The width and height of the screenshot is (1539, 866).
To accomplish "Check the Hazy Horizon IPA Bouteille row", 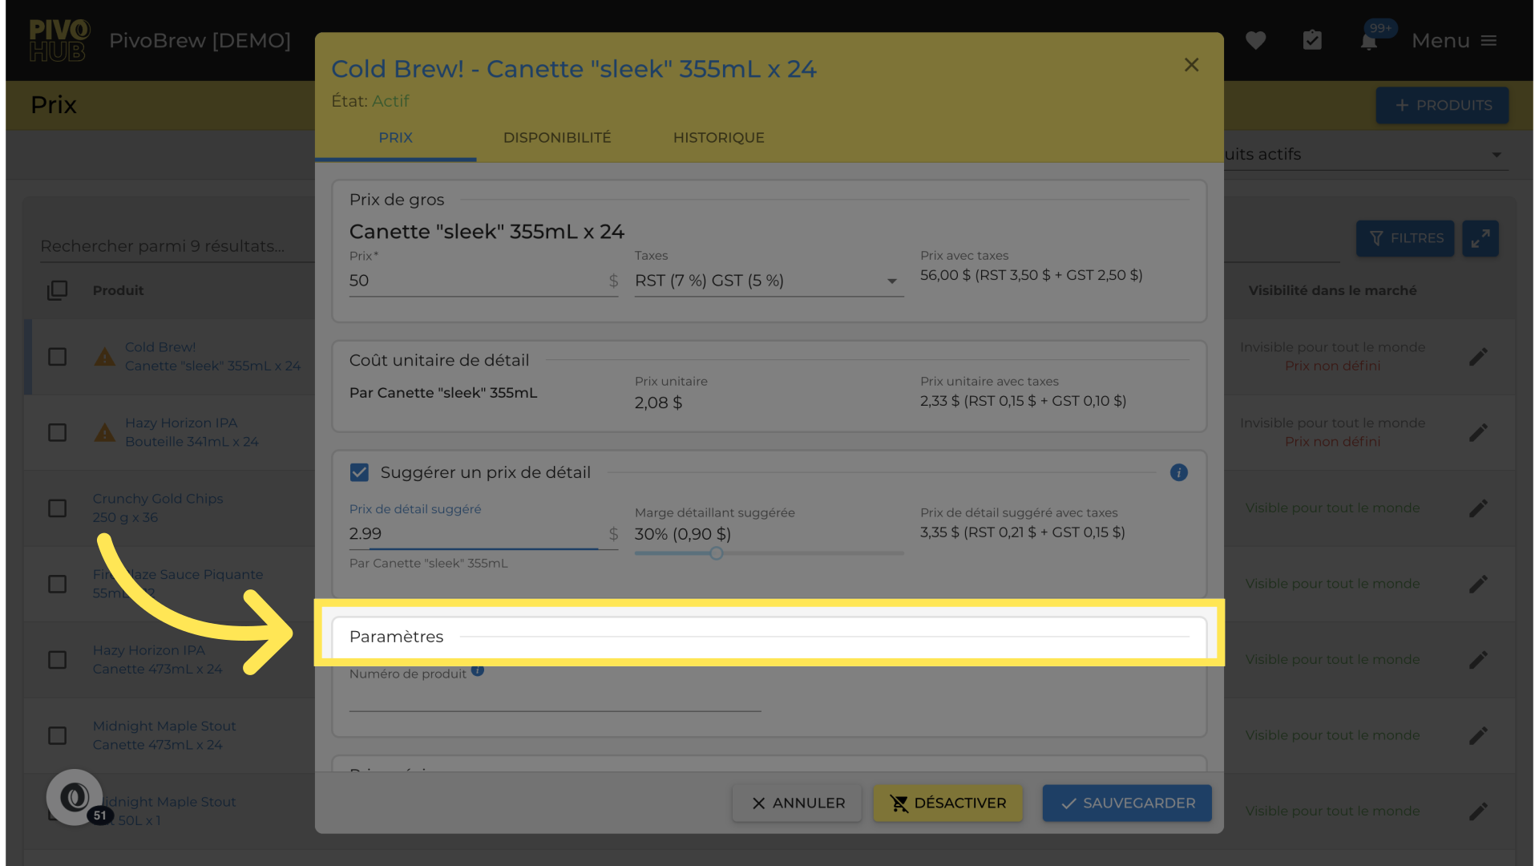I will point(57,433).
